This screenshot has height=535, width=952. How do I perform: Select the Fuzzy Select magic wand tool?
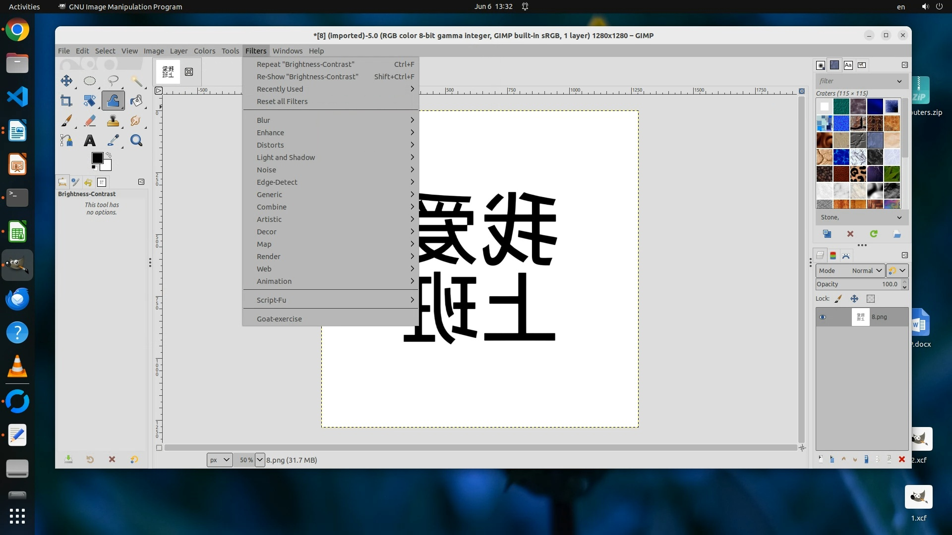tap(137, 81)
